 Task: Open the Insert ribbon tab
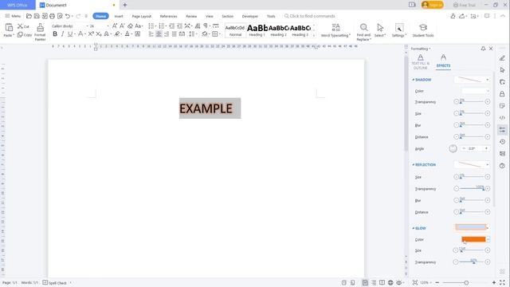(x=119, y=16)
